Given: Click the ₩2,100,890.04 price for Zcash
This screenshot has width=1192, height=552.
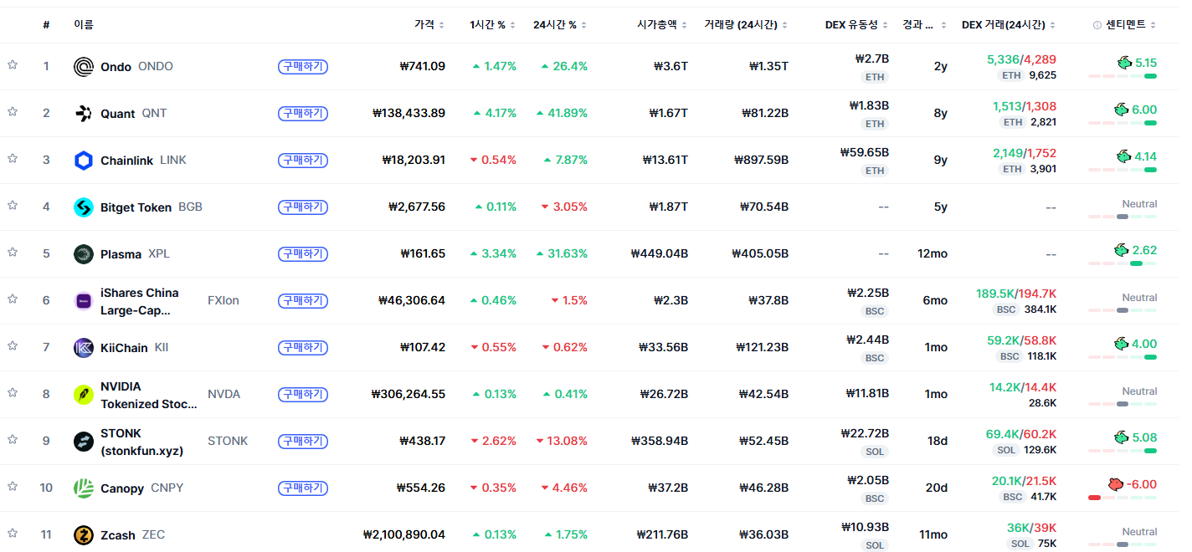Looking at the screenshot, I should (404, 534).
